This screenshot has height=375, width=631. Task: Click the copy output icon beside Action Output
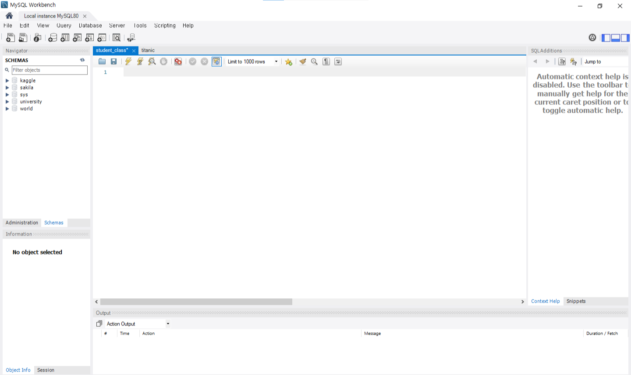pos(99,324)
